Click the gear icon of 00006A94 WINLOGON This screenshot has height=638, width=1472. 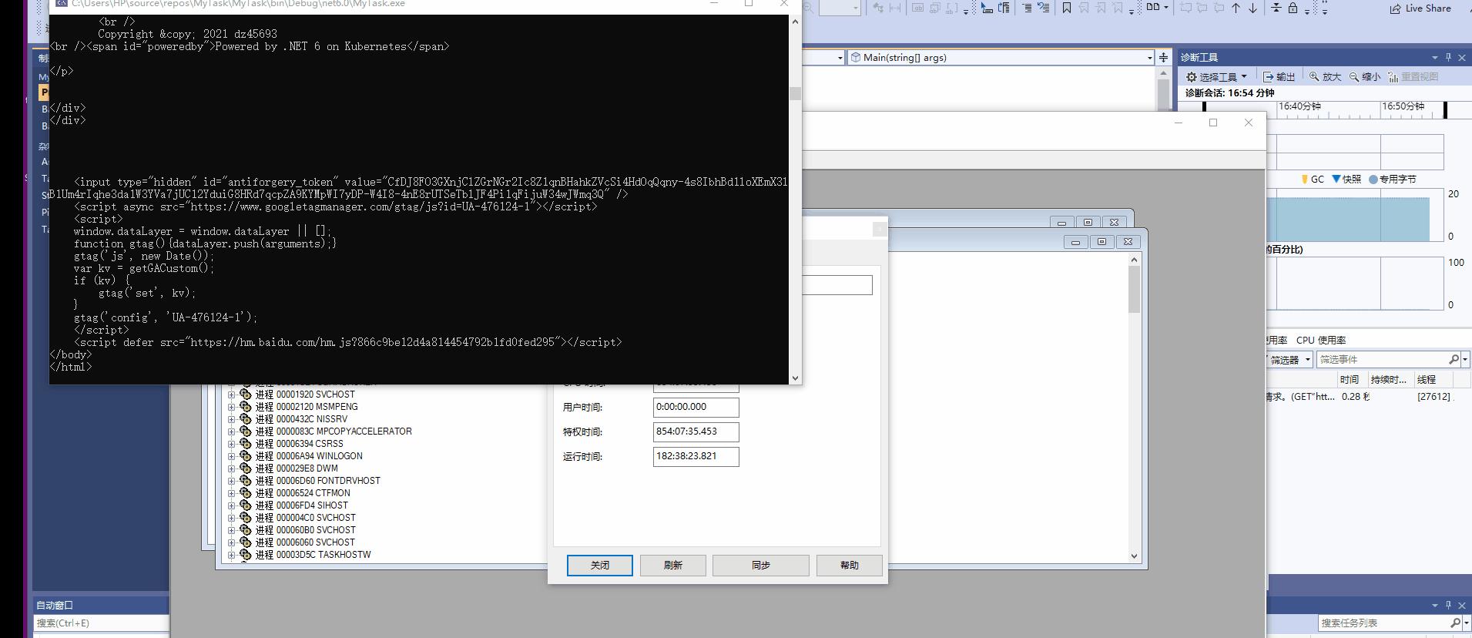tap(246, 456)
